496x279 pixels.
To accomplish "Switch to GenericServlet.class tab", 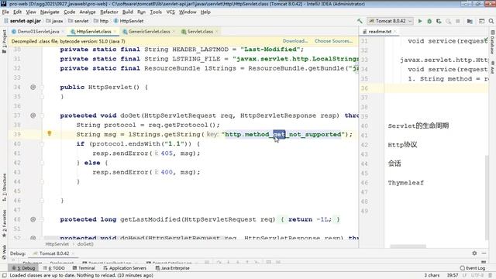I will [149, 31].
